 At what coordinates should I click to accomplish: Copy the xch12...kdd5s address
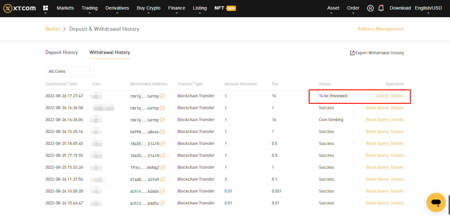[162, 203]
